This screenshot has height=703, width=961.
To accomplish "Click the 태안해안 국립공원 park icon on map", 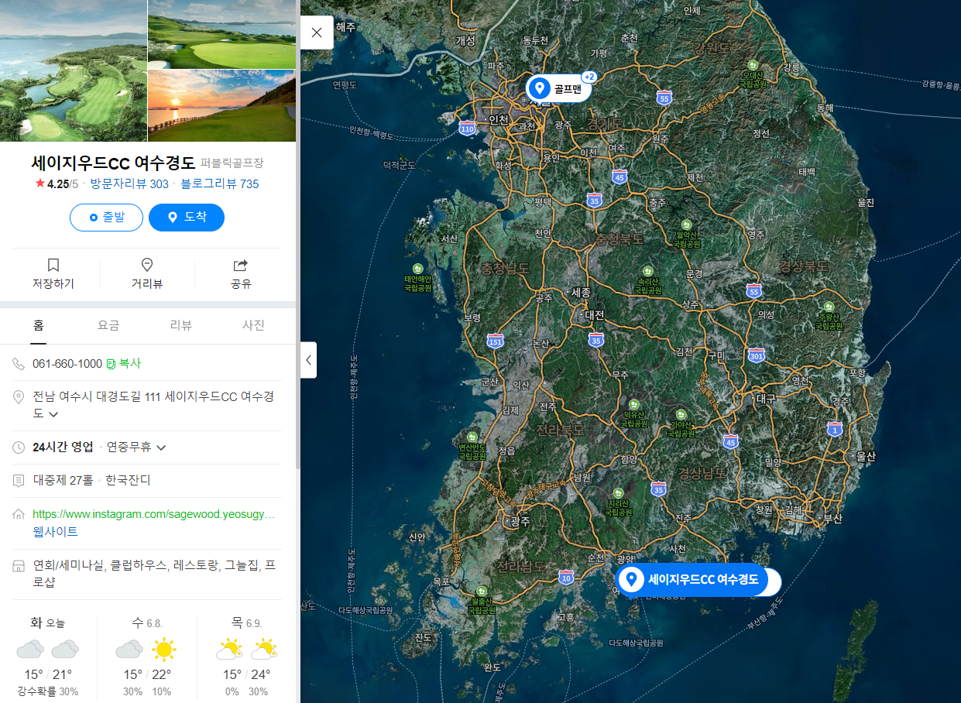I will [x=418, y=269].
